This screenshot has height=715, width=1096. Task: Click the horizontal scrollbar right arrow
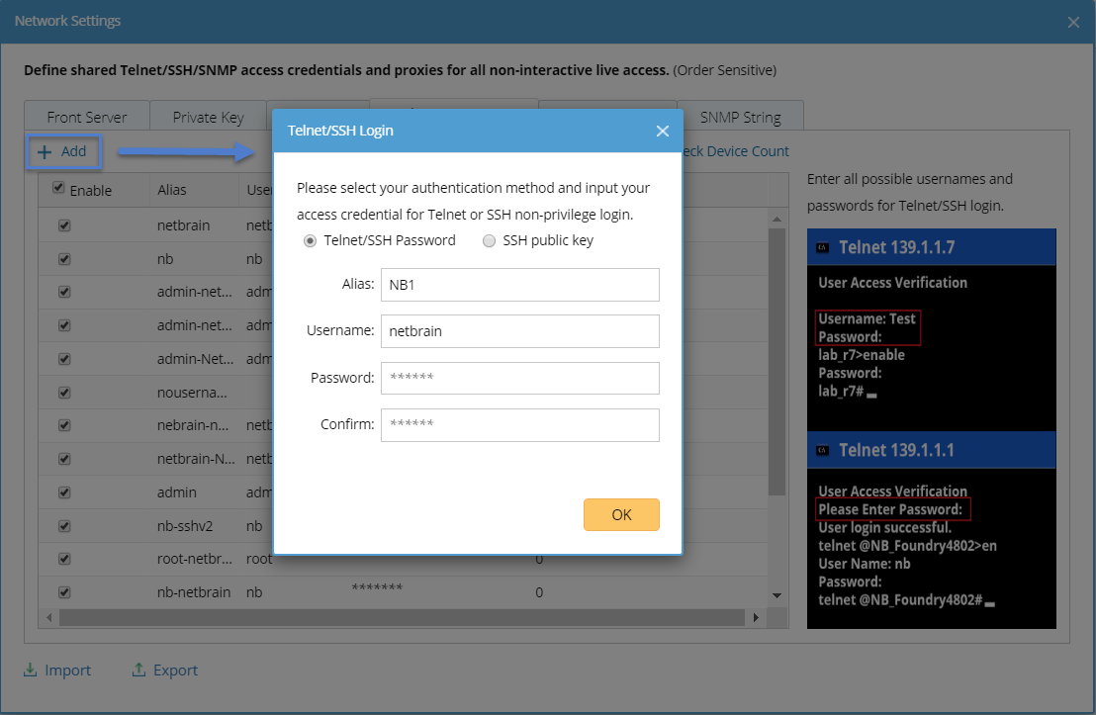coord(755,617)
